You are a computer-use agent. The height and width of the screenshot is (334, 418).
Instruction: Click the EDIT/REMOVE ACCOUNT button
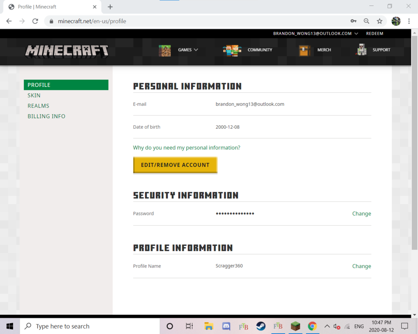175,165
